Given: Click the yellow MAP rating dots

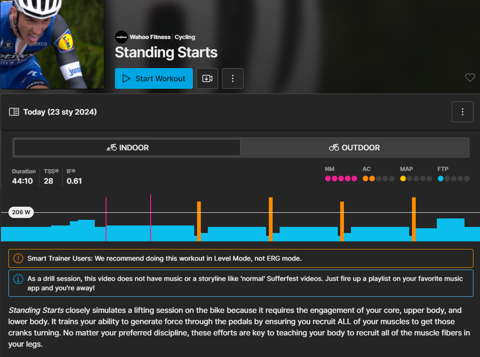Looking at the screenshot, I should pyautogui.click(x=416, y=178).
